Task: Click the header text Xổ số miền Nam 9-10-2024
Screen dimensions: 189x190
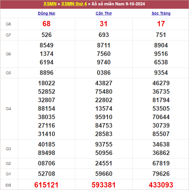Action: (118, 4)
